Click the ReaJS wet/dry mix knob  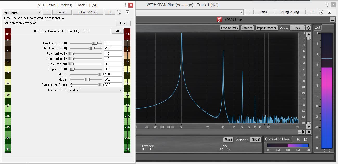click(119, 12)
